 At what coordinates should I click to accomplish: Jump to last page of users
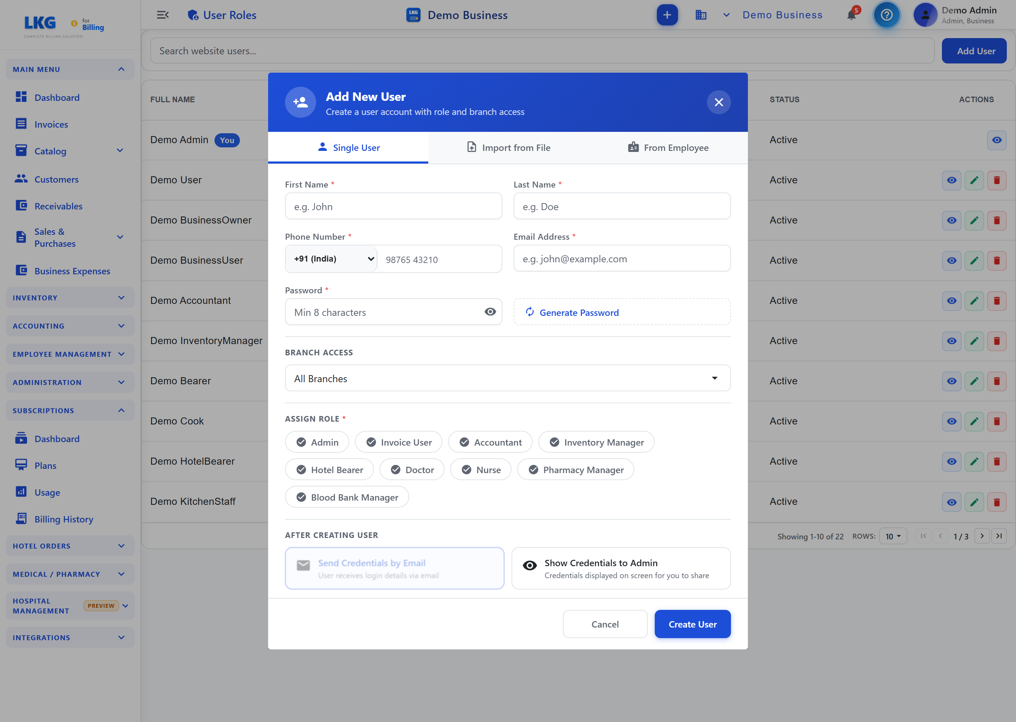point(999,536)
